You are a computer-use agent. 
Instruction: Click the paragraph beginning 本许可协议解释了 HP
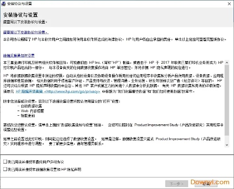pos(115,39)
